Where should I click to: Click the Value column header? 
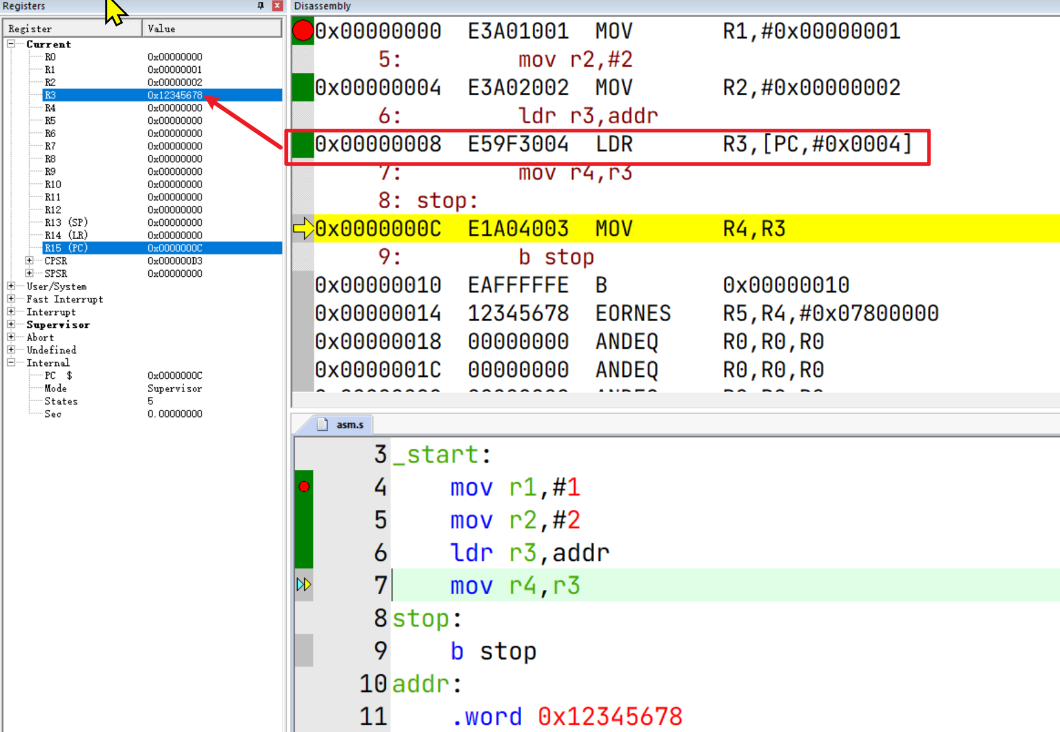pos(212,29)
